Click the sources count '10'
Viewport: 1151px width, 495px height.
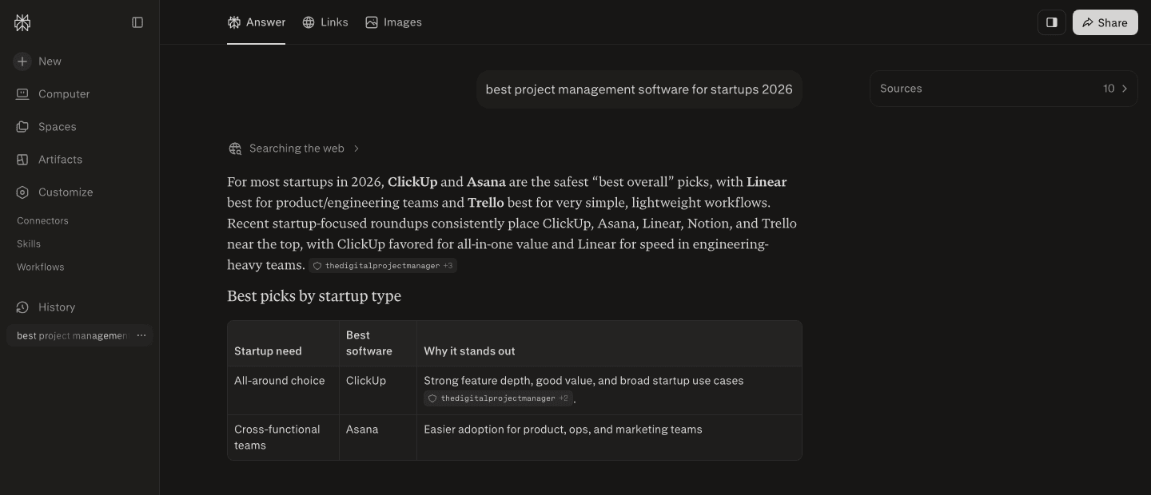click(1109, 89)
